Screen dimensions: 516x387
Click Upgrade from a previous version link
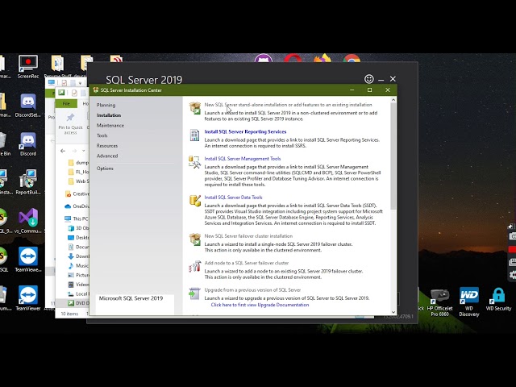252,290
